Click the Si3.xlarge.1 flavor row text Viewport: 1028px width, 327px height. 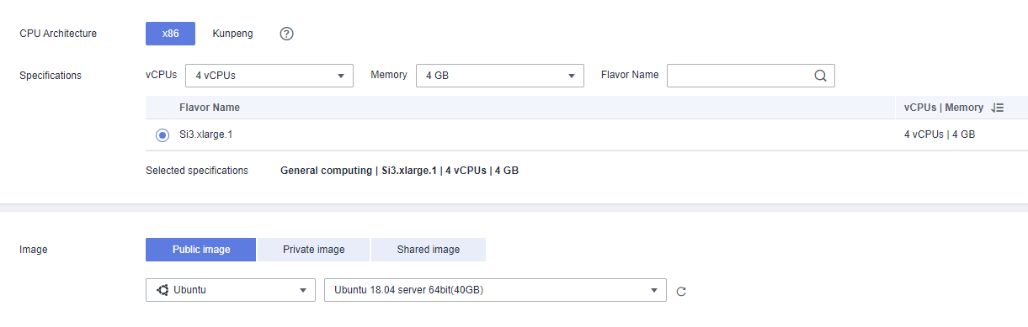click(206, 134)
